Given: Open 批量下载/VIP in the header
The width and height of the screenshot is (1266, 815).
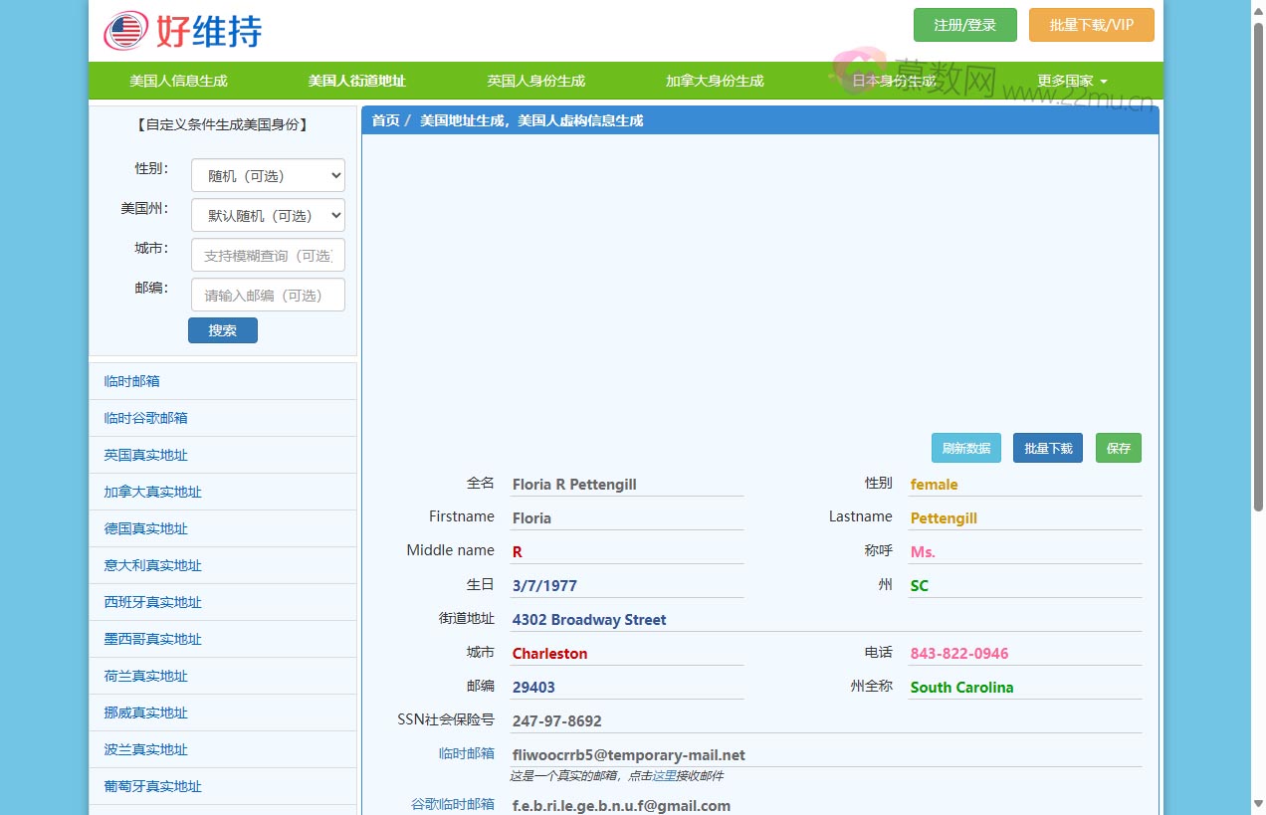Looking at the screenshot, I should [x=1091, y=25].
